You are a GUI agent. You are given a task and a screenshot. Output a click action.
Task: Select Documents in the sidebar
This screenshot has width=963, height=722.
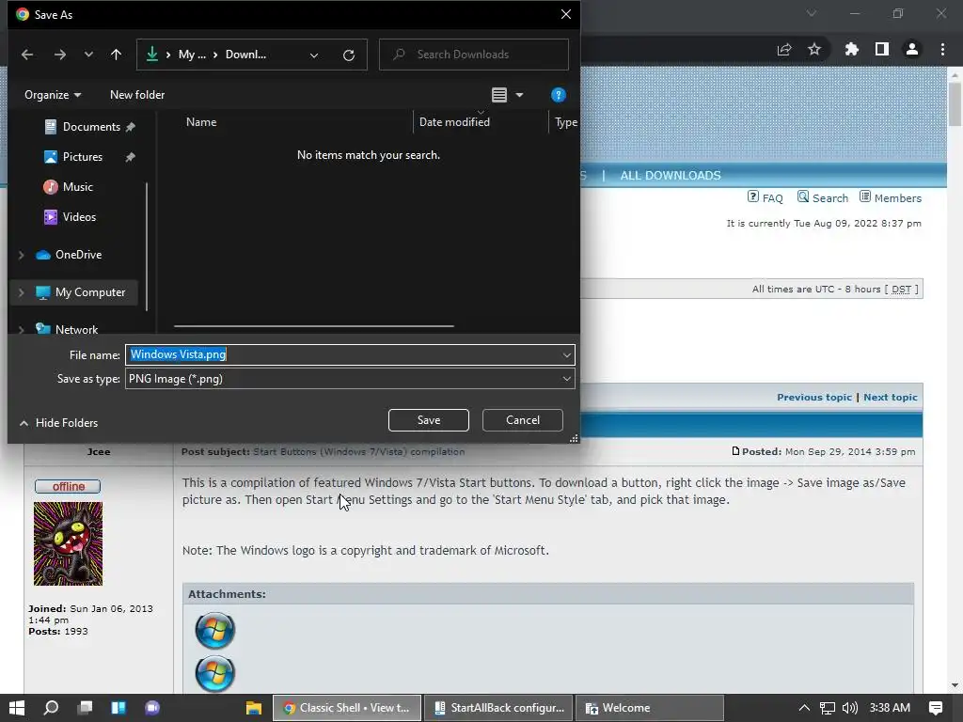click(90, 127)
